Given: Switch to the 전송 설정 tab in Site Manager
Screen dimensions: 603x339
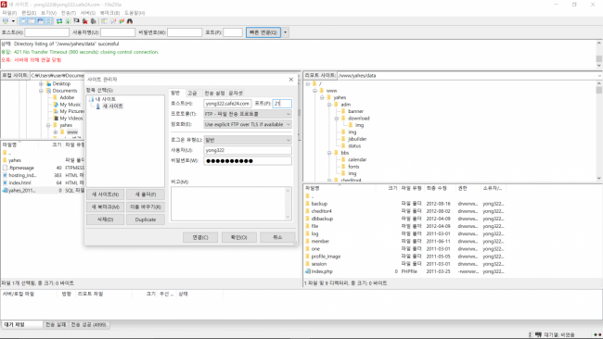Looking at the screenshot, I should [214, 93].
